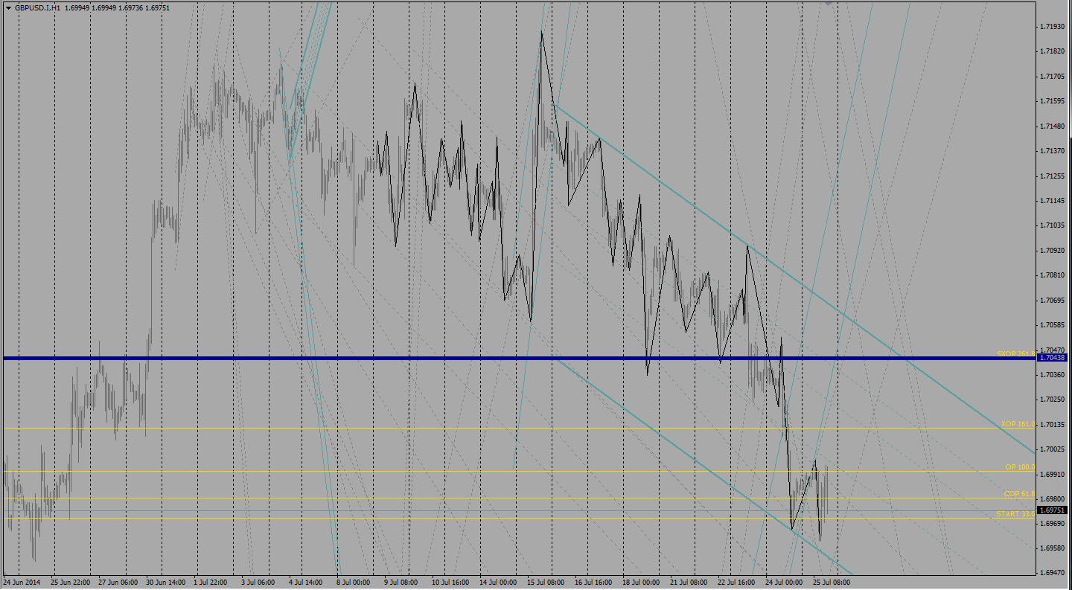The height and width of the screenshot is (590, 1072).
Task: Select the XOP 161.8 level label
Action: 1017,423
